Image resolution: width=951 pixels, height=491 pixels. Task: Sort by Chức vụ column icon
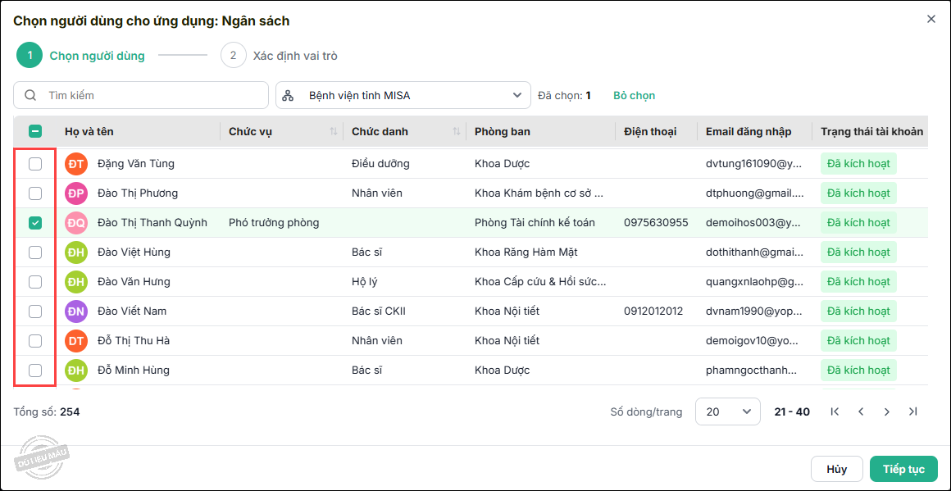[334, 131]
